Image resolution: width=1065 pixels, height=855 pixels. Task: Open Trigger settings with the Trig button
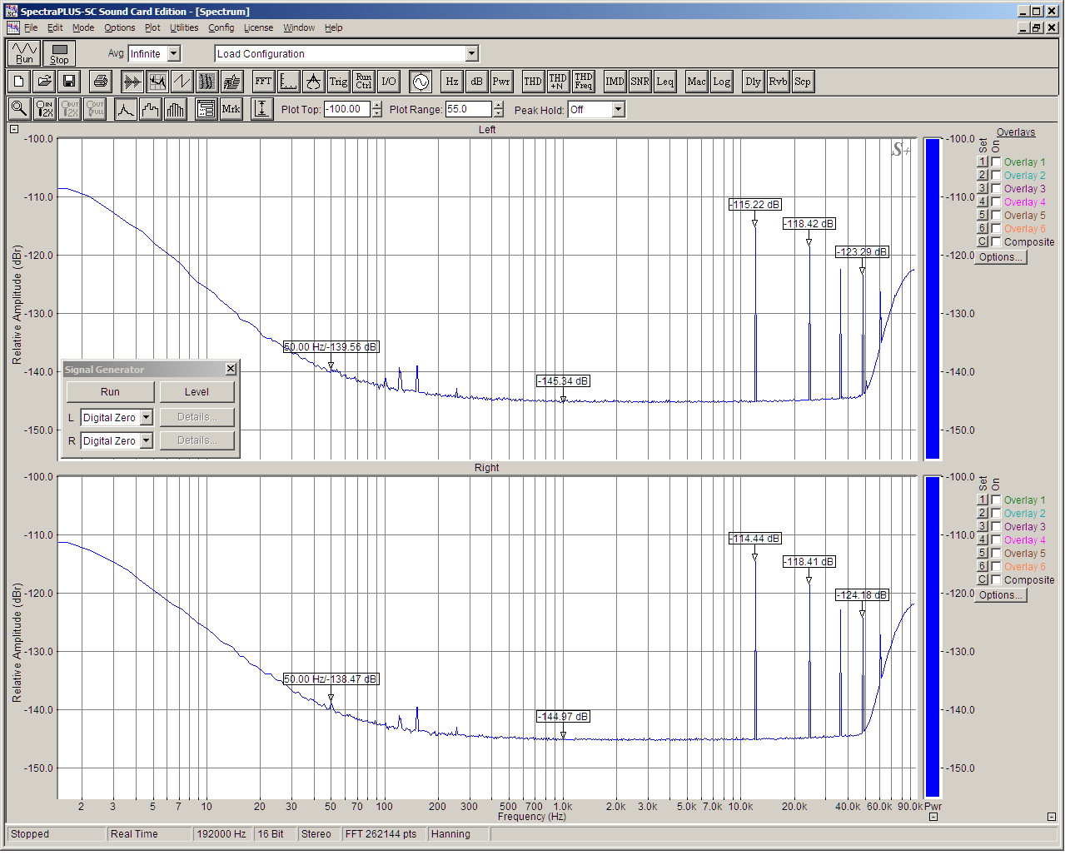(338, 82)
